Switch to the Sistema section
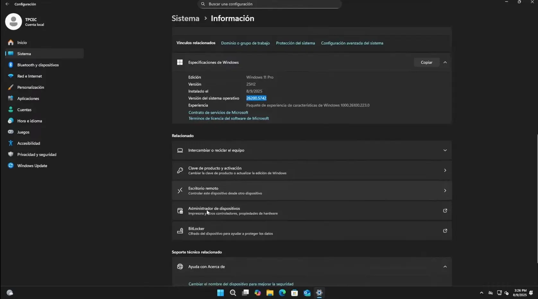The width and height of the screenshot is (538, 299). pos(24,54)
